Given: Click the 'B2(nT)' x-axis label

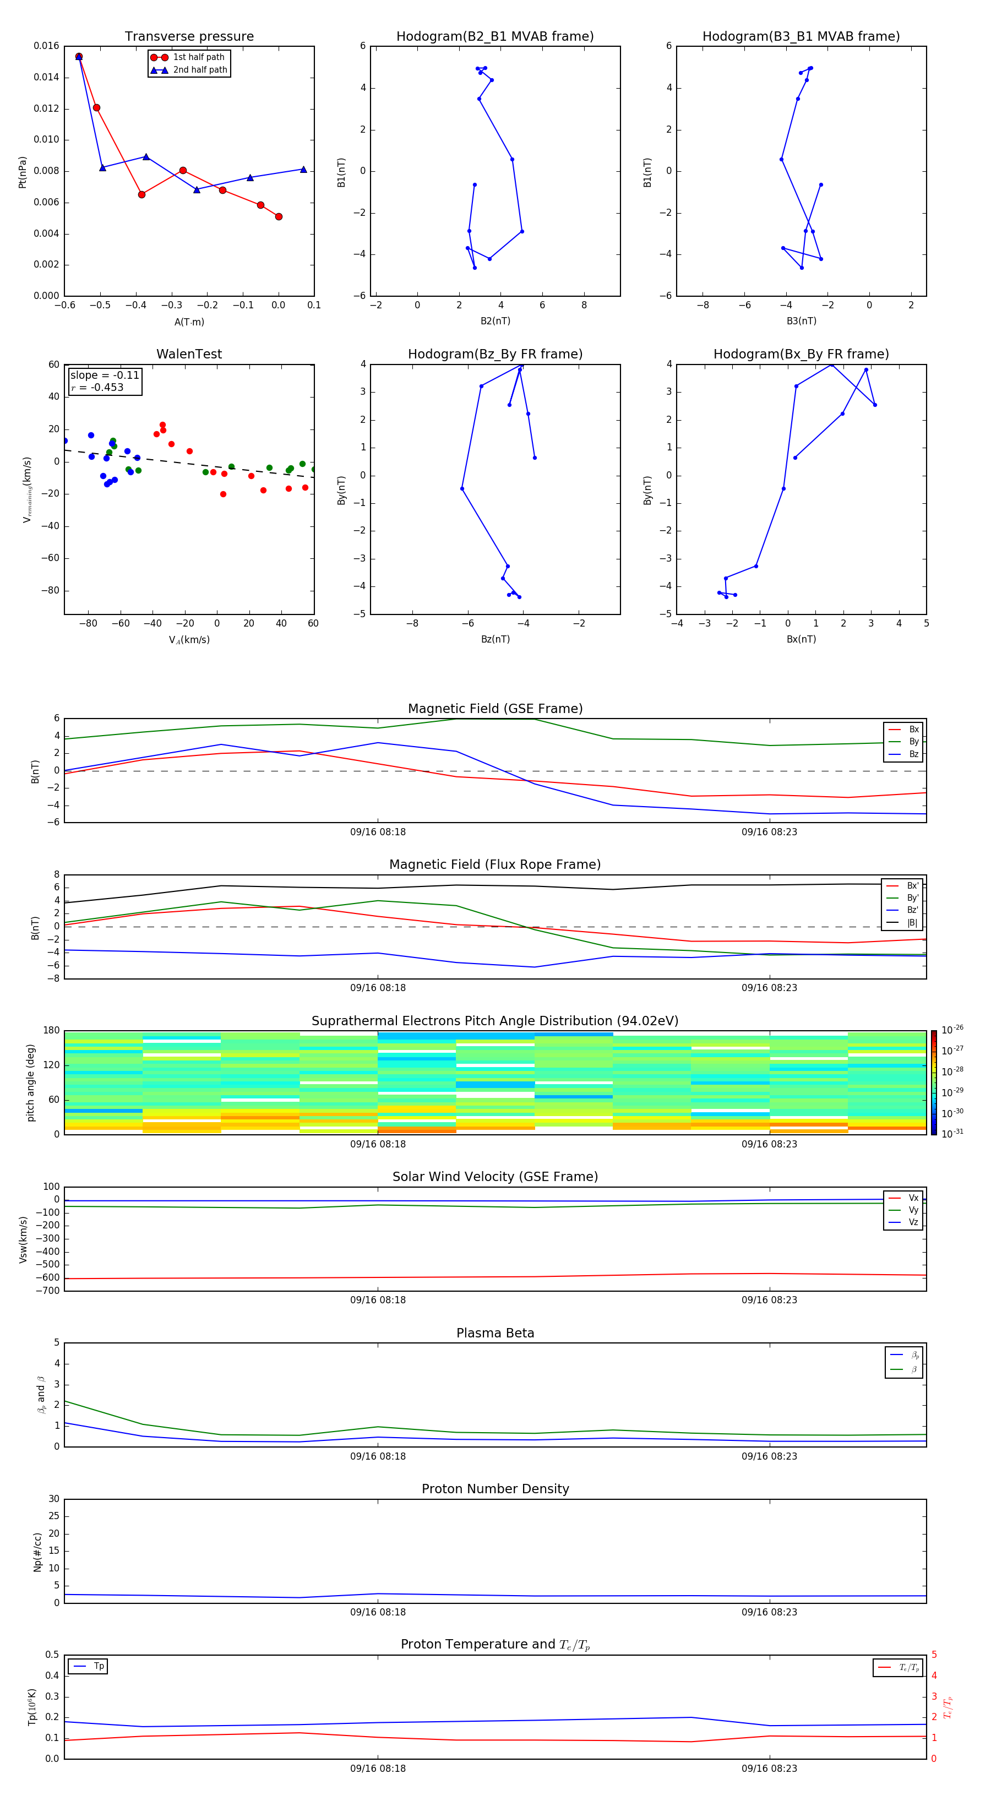Looking at the screenshot, I should point(495,321).
